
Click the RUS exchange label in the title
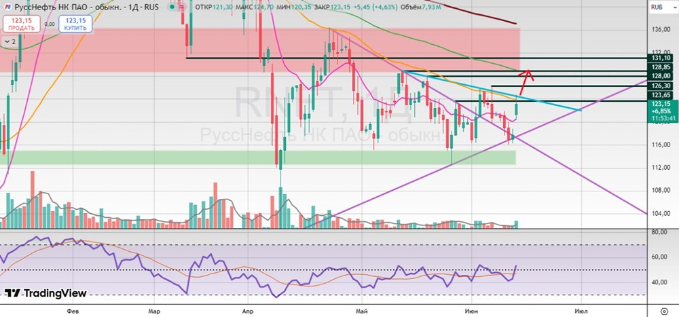point(152,7)
